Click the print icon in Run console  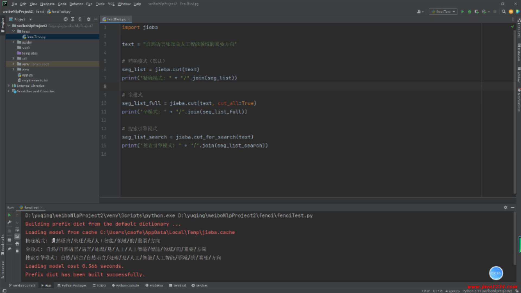17,244
